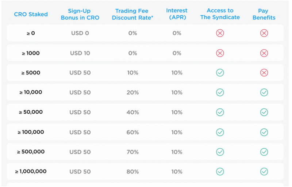The image size is (292, 187).
Task: Click red X for Pay Benefits, ≥ 5000 row
Action: [x=264, y=73]
